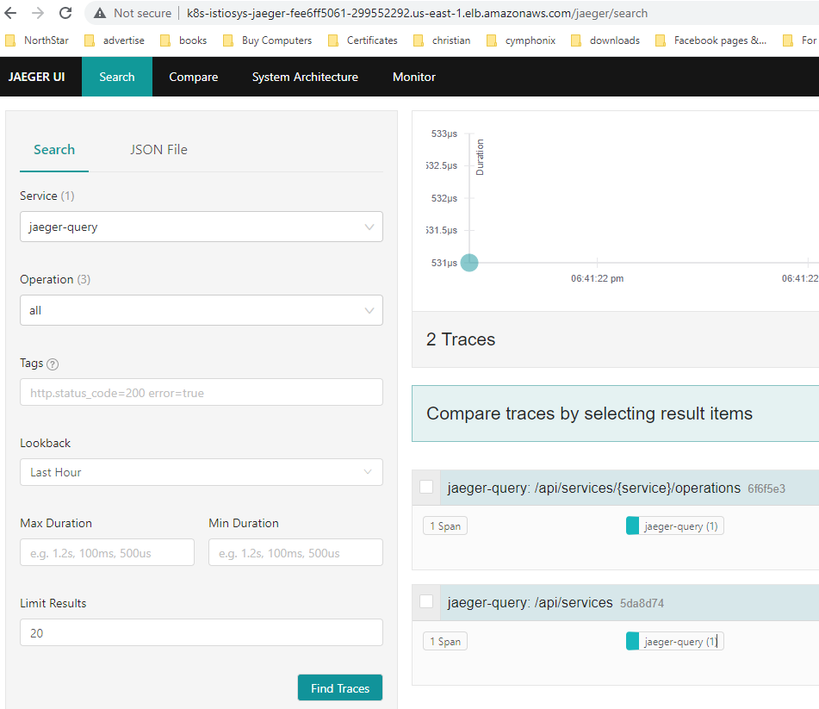Click jaeger-query (1) tag in operations trace
The width and height of the screenshot is (819, 709).
675,526
